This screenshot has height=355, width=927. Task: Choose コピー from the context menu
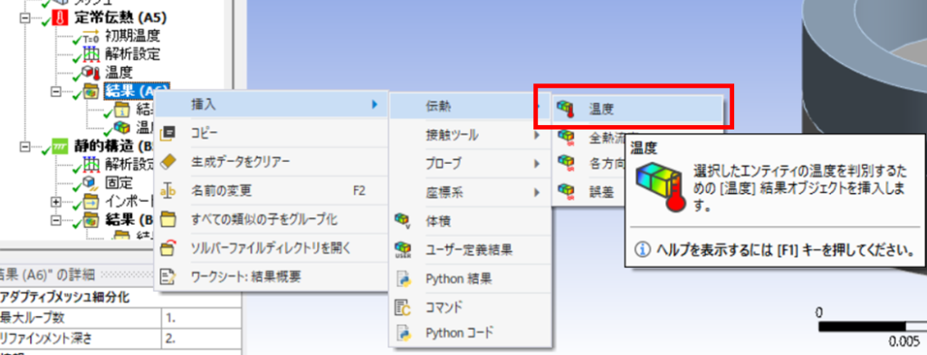pos(271,132)
